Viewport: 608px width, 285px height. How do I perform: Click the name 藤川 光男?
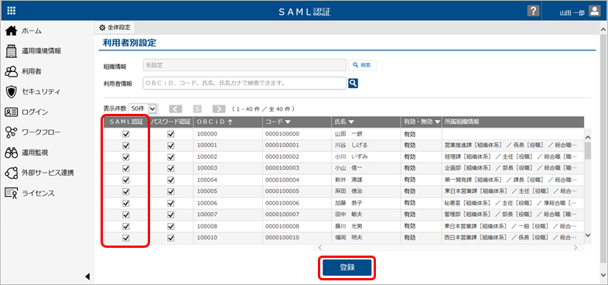pyautogui.click(x=348, y=226)
